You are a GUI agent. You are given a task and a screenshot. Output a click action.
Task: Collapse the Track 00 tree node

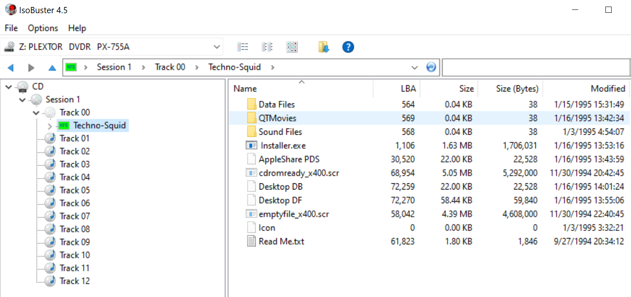[36, 113]
